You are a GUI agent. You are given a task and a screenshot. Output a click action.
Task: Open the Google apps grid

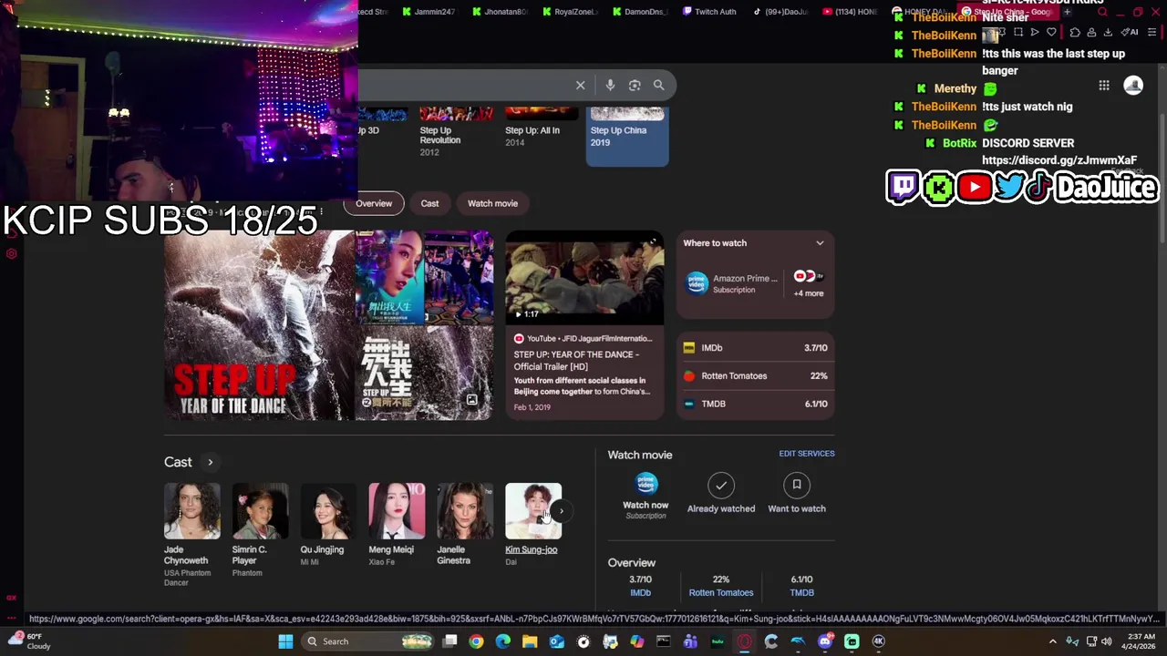pos(1104,86)
